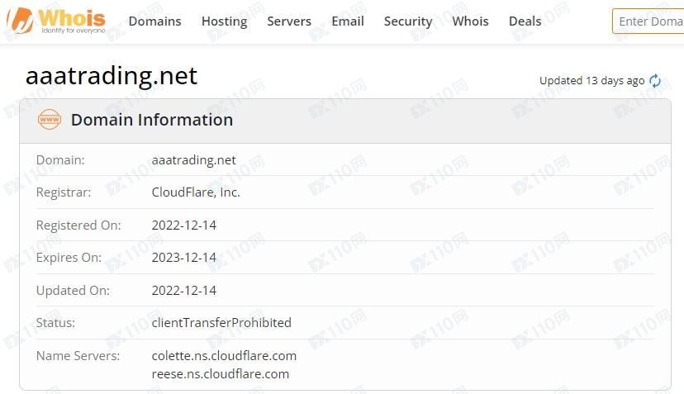Click the colette.ns.cloudflare.com name server
Image resolution: width=684 pixels, height=394 pixels.
tap(224, 356)
